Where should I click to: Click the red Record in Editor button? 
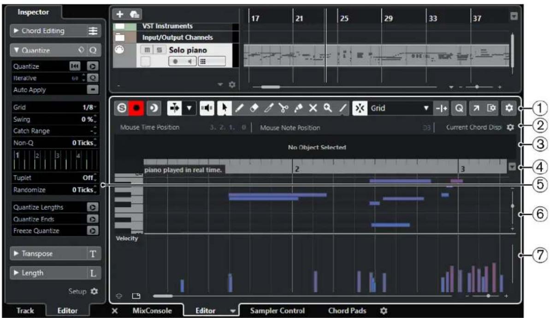point(136,108)
